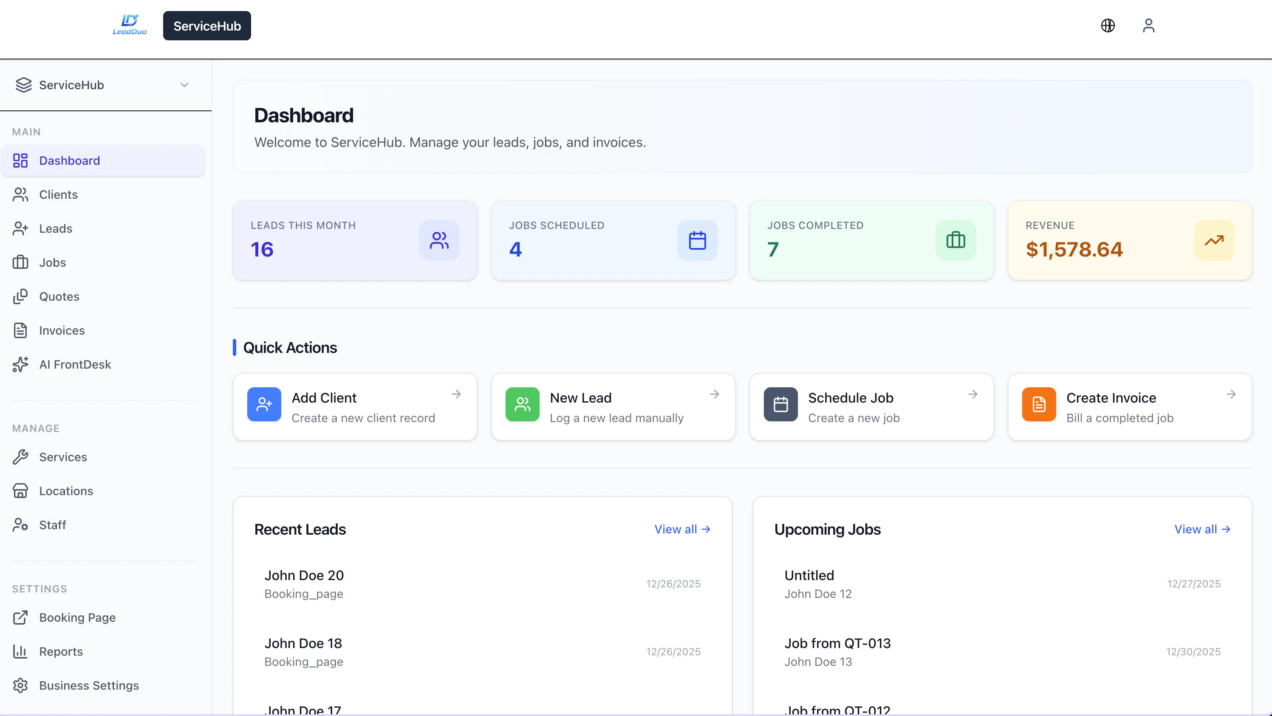Click the globe language icon in the header

1108,25
